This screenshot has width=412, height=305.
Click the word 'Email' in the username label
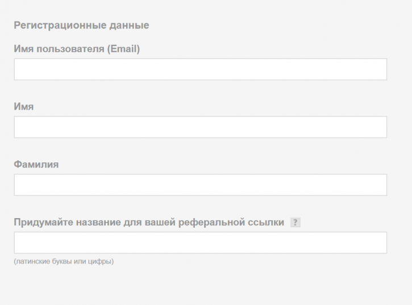[x=123, y=49]
